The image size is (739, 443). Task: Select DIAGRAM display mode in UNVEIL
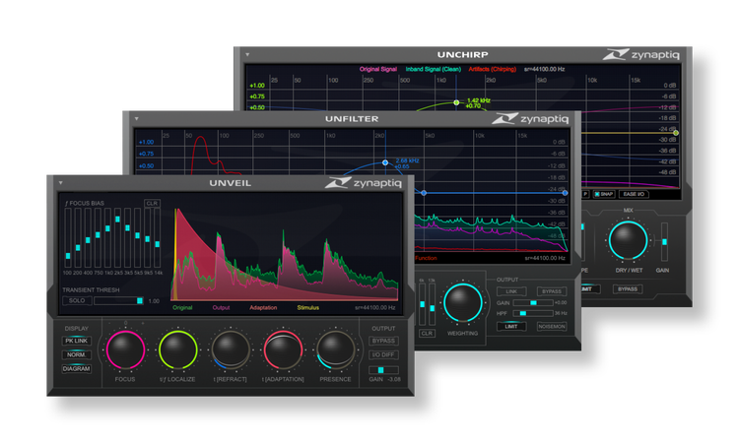point(76,368)
